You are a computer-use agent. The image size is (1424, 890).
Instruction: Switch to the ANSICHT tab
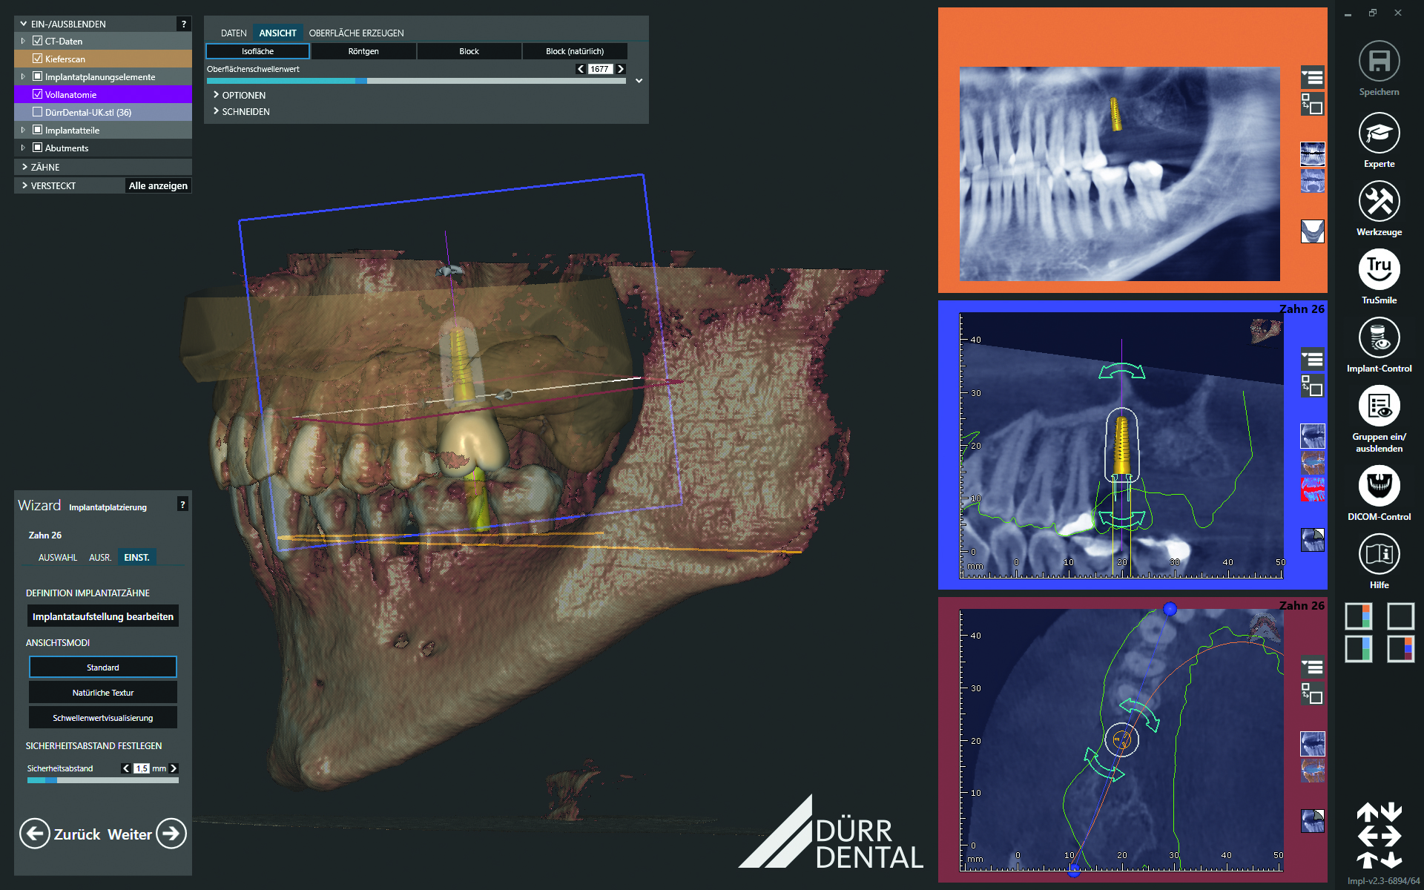pyautogui.click(x=277, y=33)
